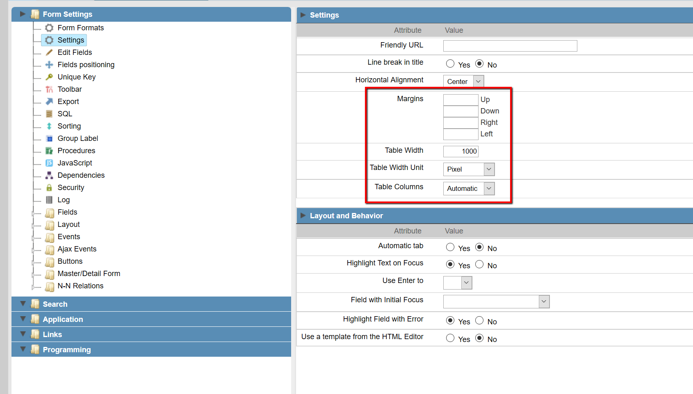Image resolution: width=693 pixels, height=394 pixels.
Task: Click the Fields folder icon
Action: tap(50, 213)
